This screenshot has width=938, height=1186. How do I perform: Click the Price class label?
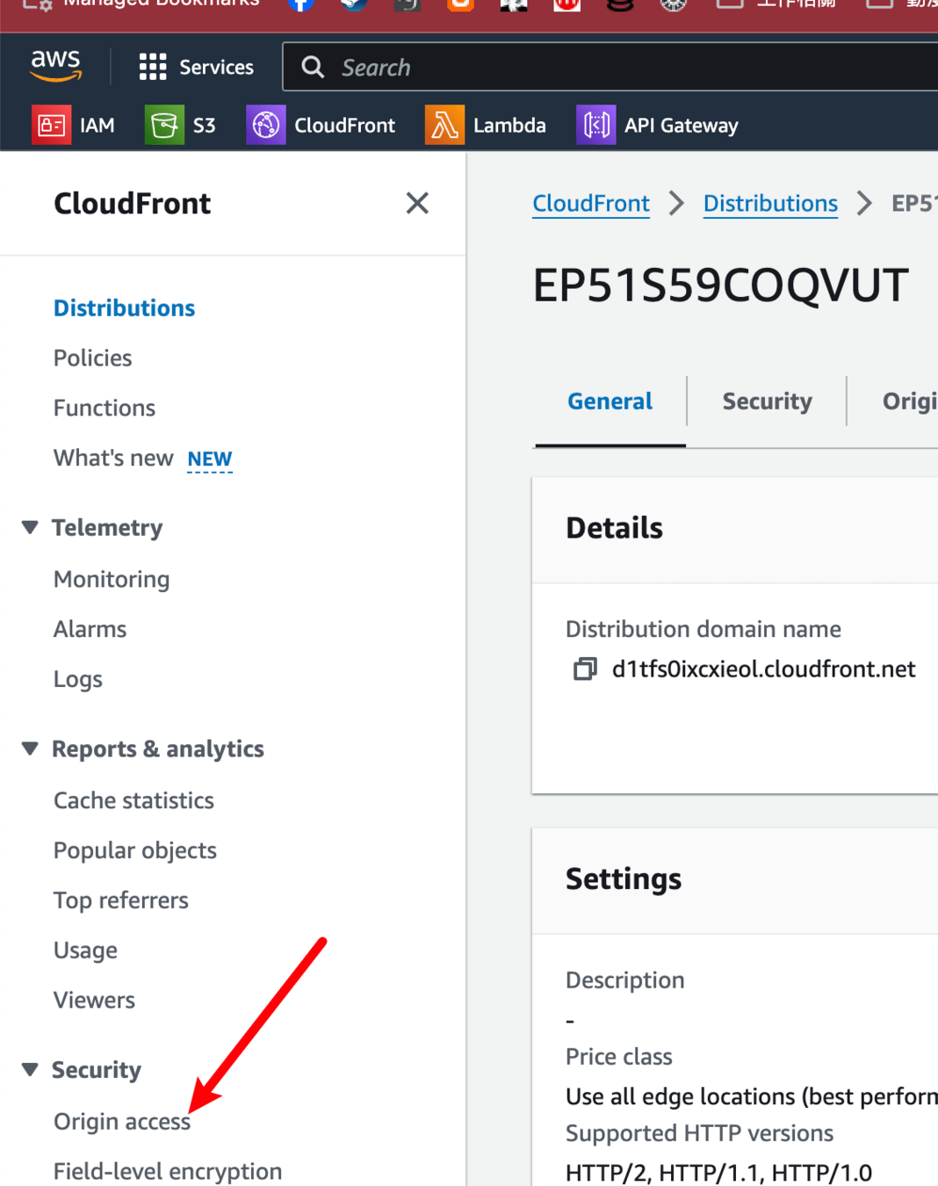(618, 1057)
